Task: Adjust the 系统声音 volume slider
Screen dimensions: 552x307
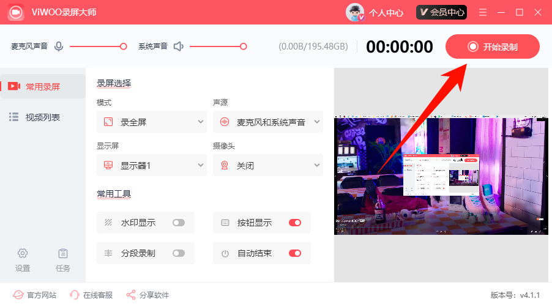Action: coord(218,46)
